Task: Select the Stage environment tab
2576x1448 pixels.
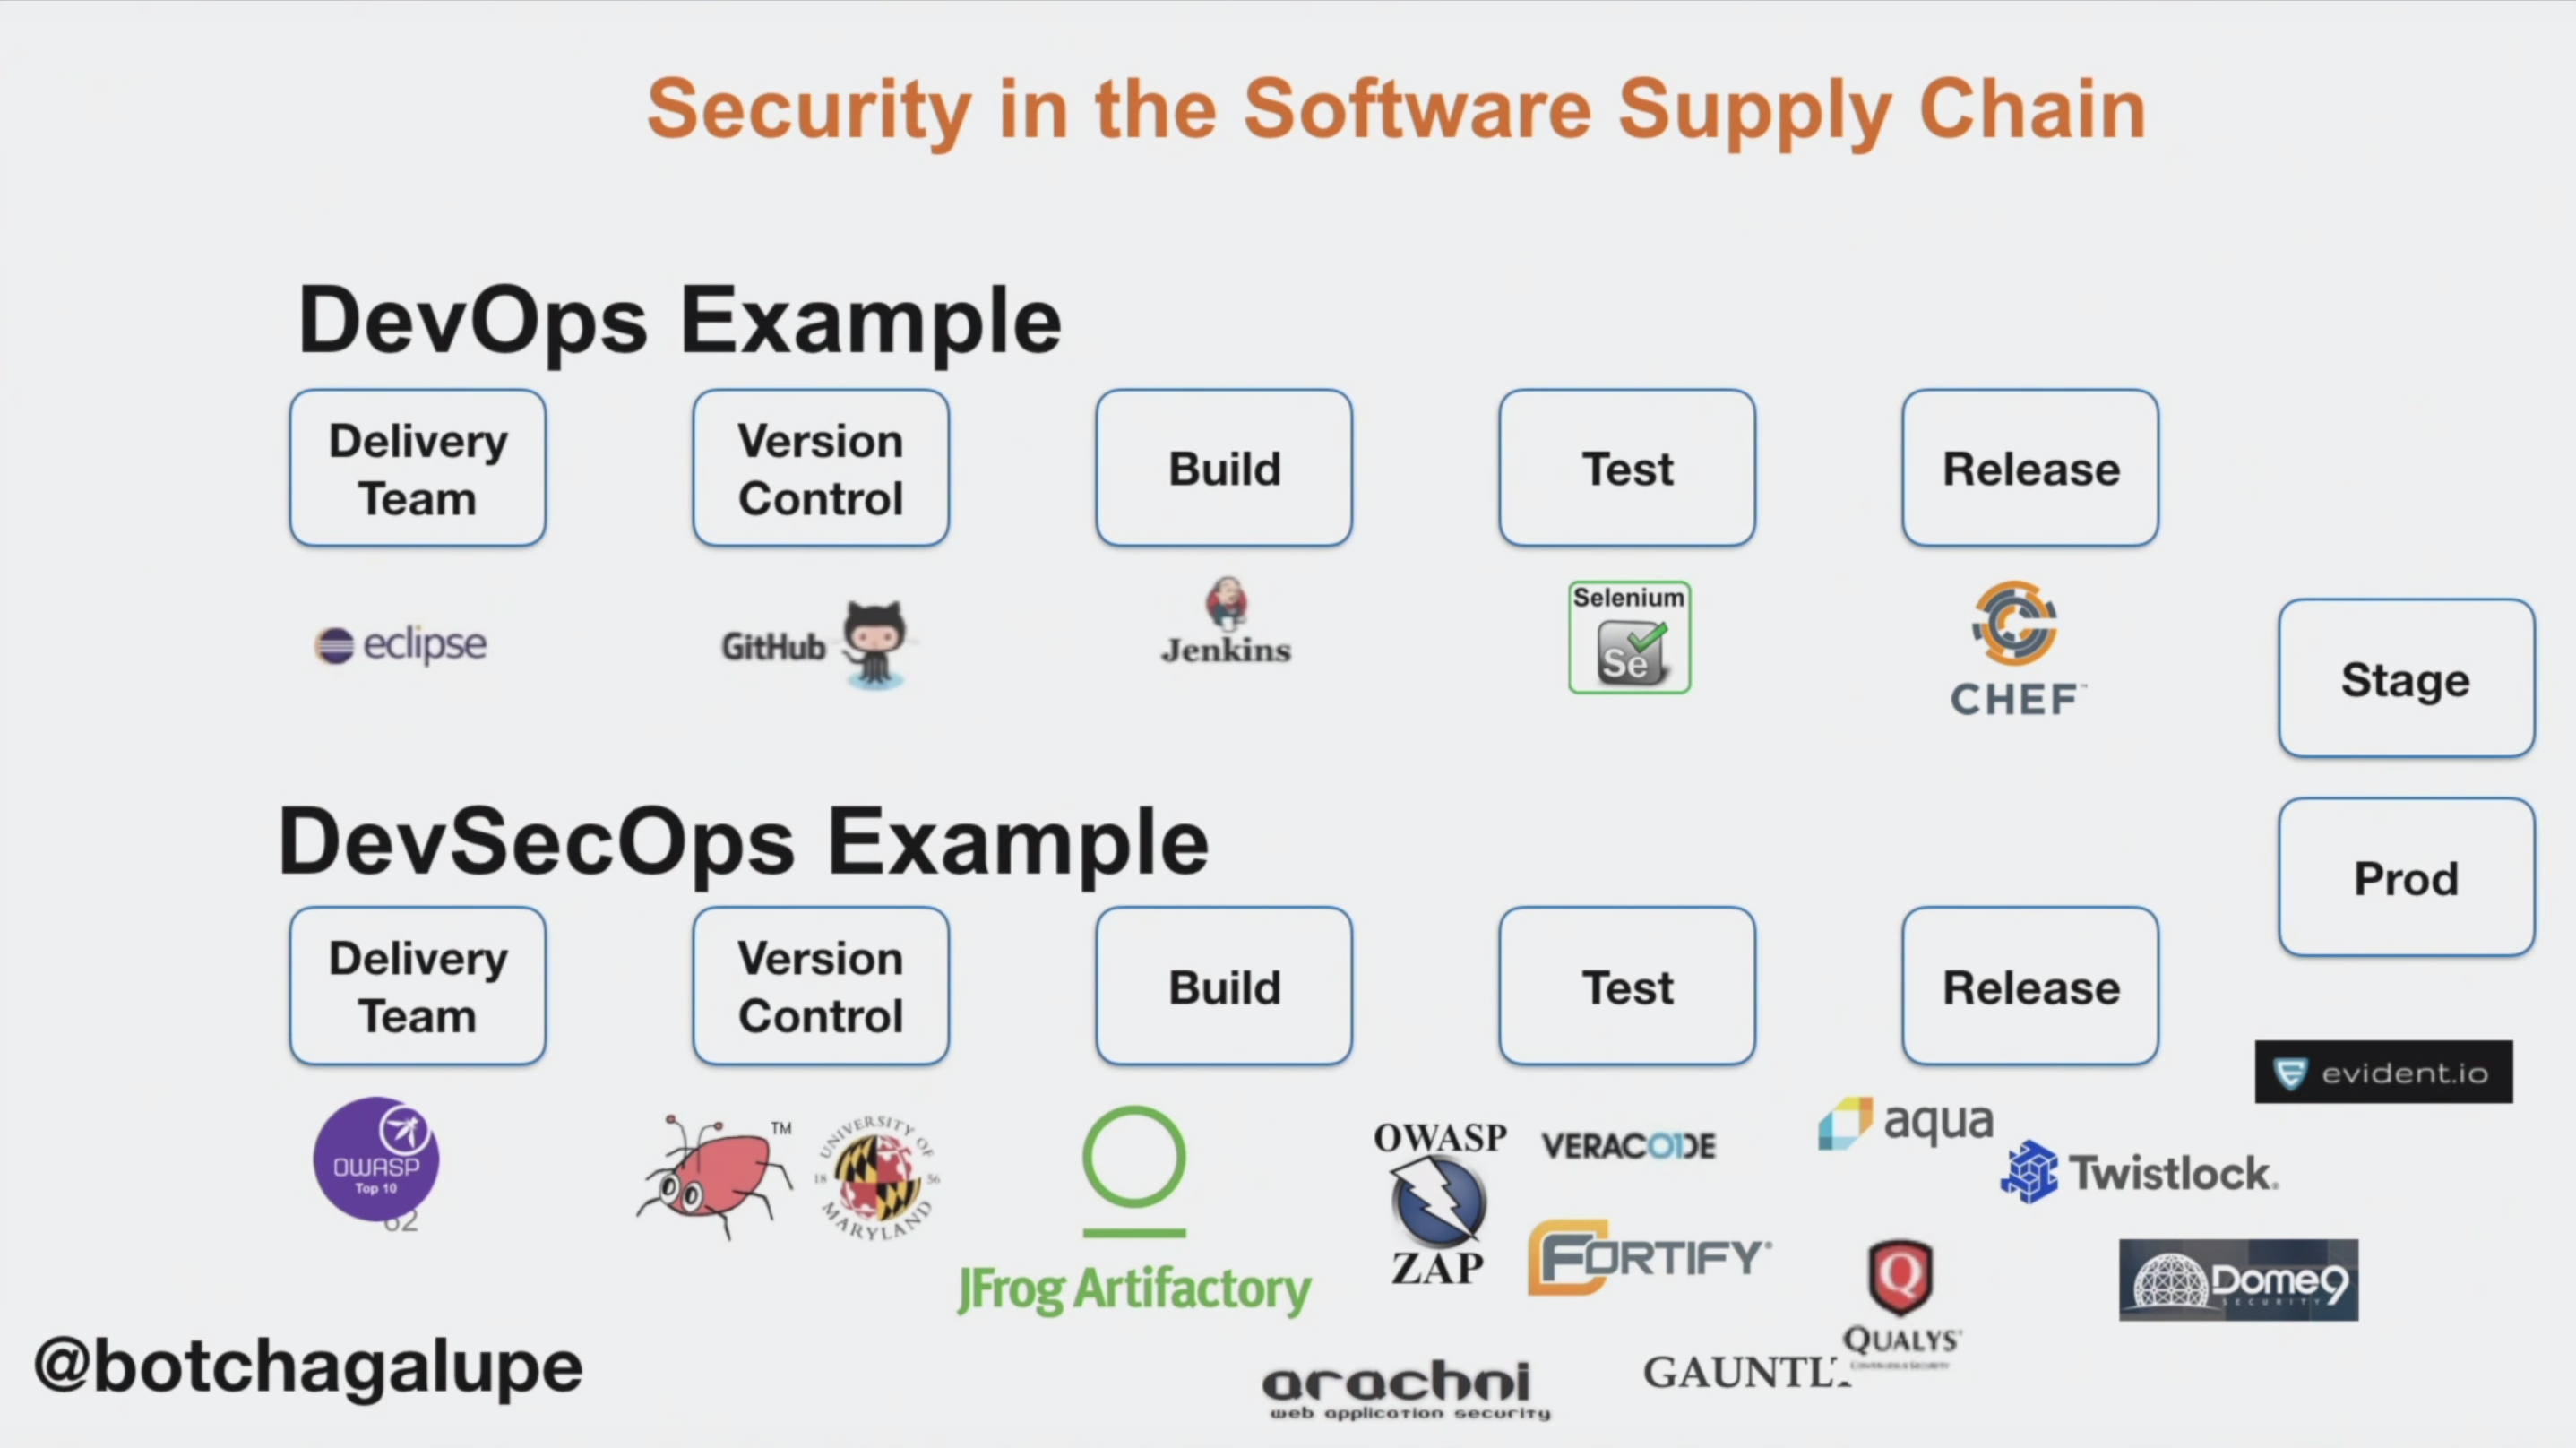Action: [x=2404, y=682]
